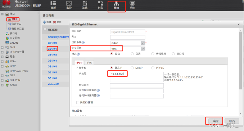Click the GRE icon in sidebar

tap(7, 76)
